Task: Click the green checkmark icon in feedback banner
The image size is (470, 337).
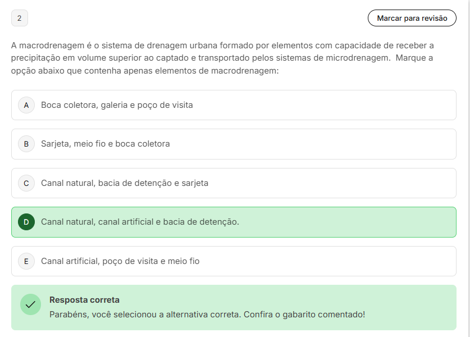Action: click(30, 304)
